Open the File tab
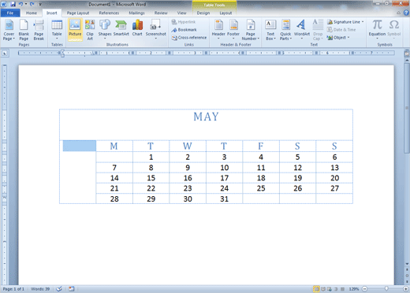The width and height of the screenshot is (410, 293). coord(10,13)
